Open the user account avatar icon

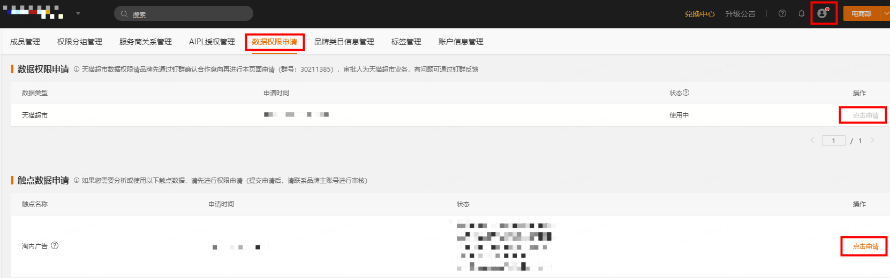[x=823, y=13]
